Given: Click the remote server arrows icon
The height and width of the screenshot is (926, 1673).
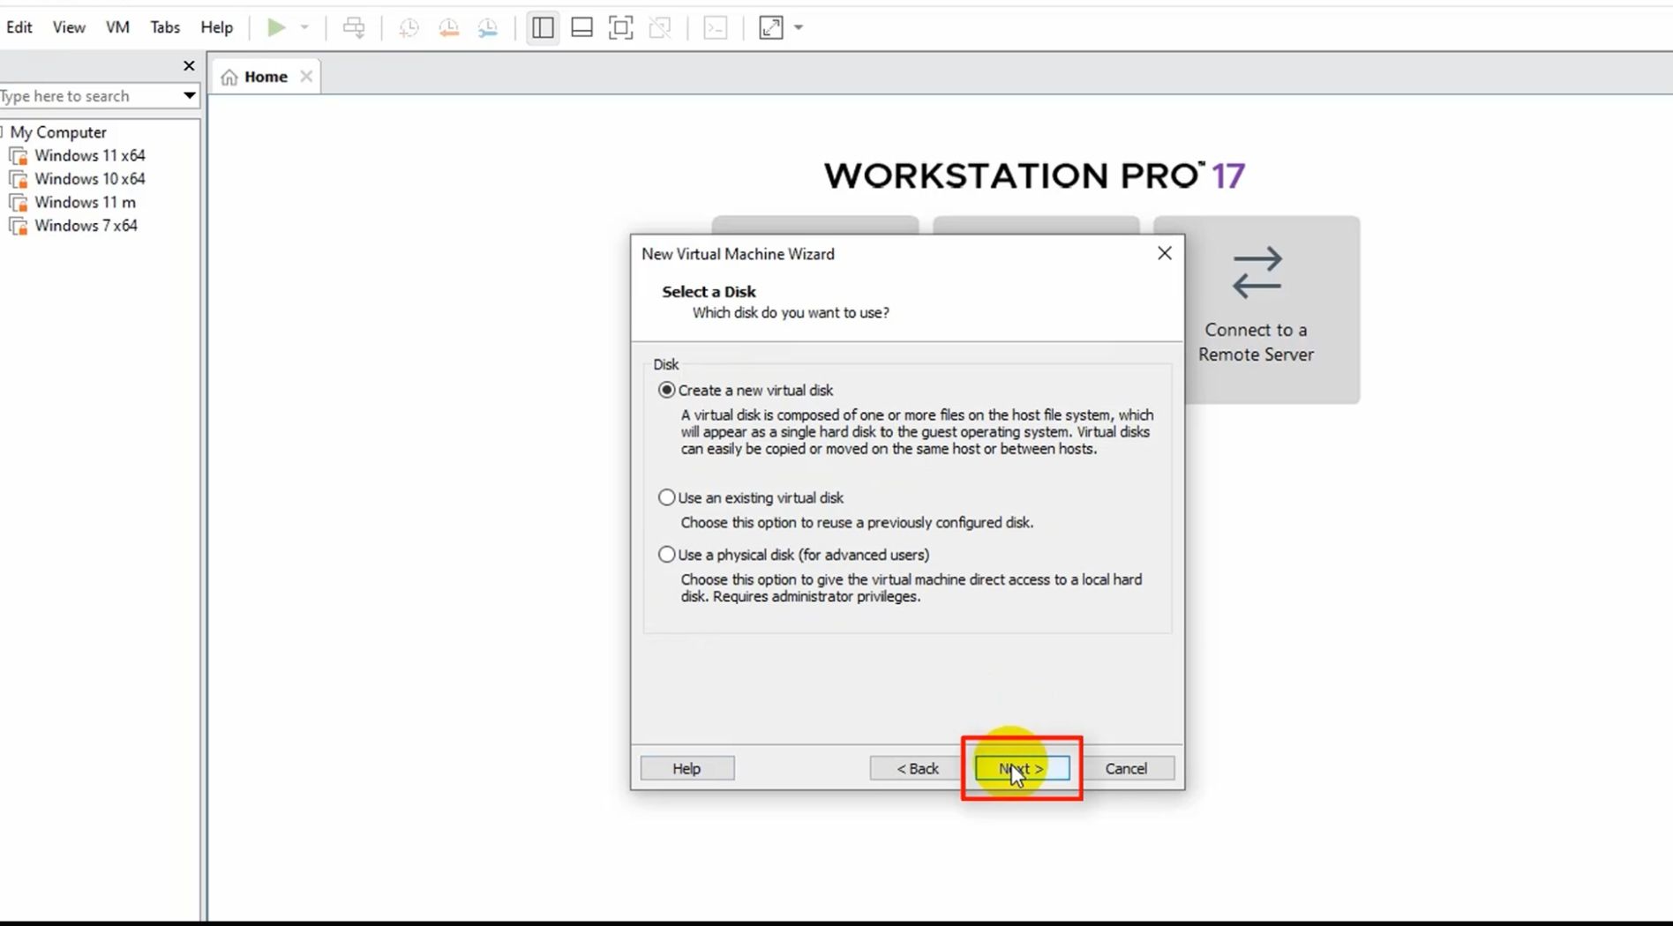Looking at the screenshot, I should tap(1257, 273).
